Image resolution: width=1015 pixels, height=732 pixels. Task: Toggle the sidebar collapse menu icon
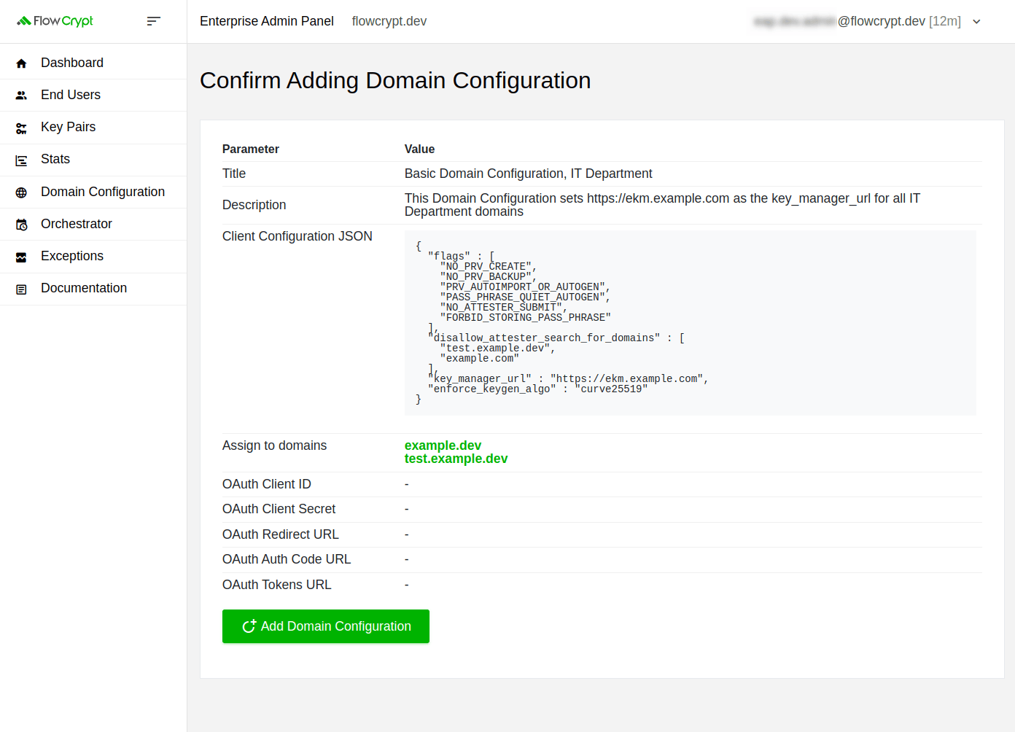tap(153, 21)
